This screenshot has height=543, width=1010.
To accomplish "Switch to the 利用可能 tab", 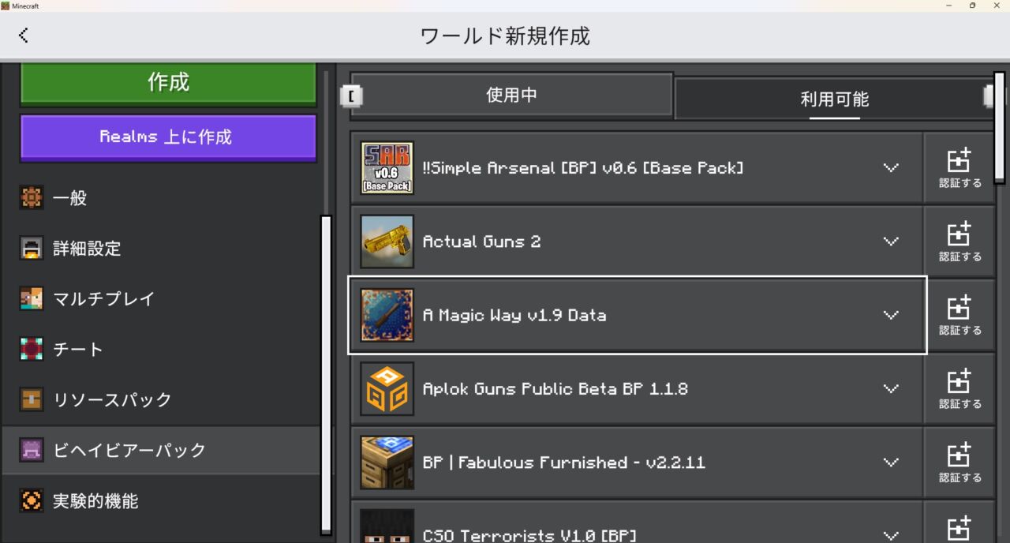I will coord(834,99).
